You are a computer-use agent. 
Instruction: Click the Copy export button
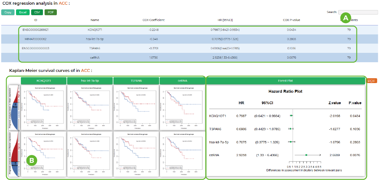[x=8, y=12]
